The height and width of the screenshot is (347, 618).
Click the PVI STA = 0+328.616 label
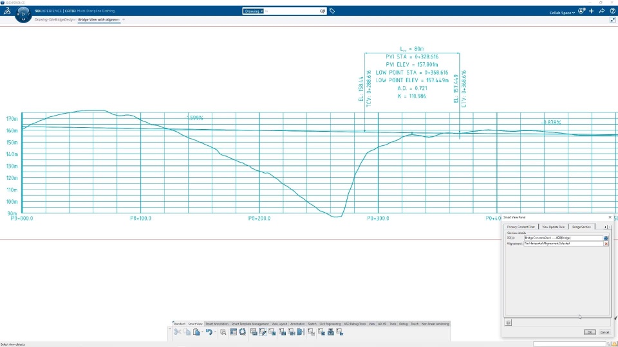412,57
